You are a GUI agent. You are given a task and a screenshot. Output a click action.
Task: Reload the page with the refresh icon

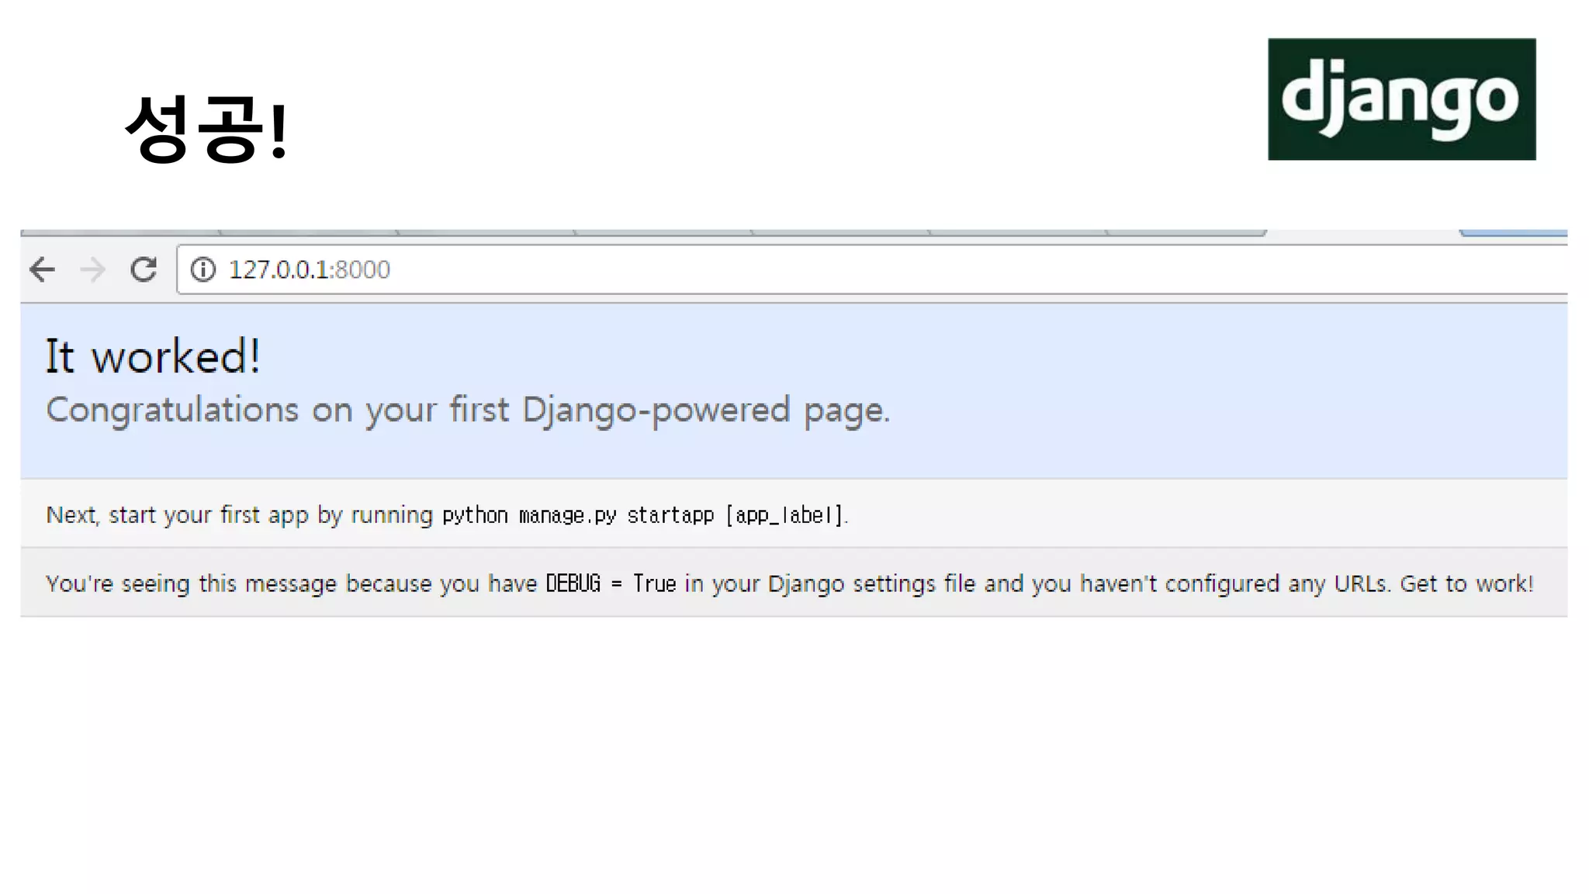click(x=144, y=269)
